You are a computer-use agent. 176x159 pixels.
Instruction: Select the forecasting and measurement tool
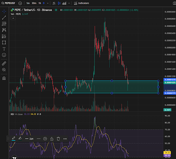(4, 36)
